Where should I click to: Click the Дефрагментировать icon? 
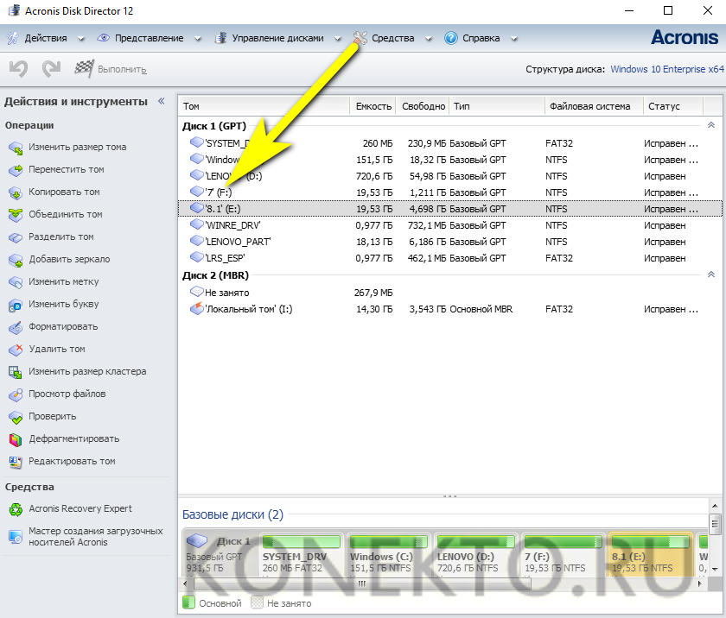(16, 439)
